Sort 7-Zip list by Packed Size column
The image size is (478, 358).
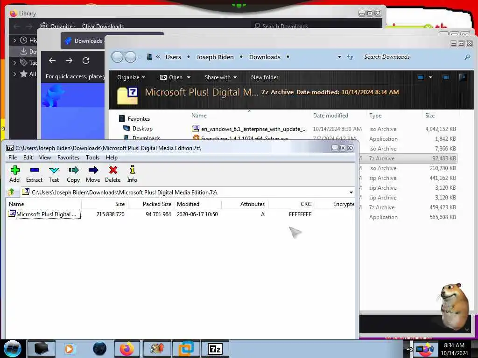point(152,204)
